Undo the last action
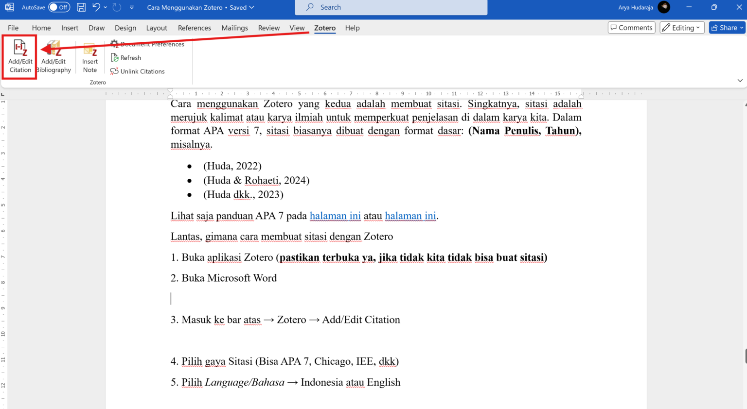This screenshot has height=409, width=747. click(96, 7)
